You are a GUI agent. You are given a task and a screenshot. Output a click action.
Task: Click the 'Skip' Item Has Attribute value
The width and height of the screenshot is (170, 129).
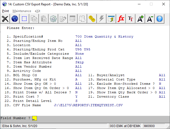pyautogui.click(x=80, y=62)
